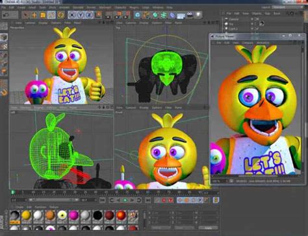Open the Create menu in Material Manager
Screen dimensions: 308x236
[19, 207]
